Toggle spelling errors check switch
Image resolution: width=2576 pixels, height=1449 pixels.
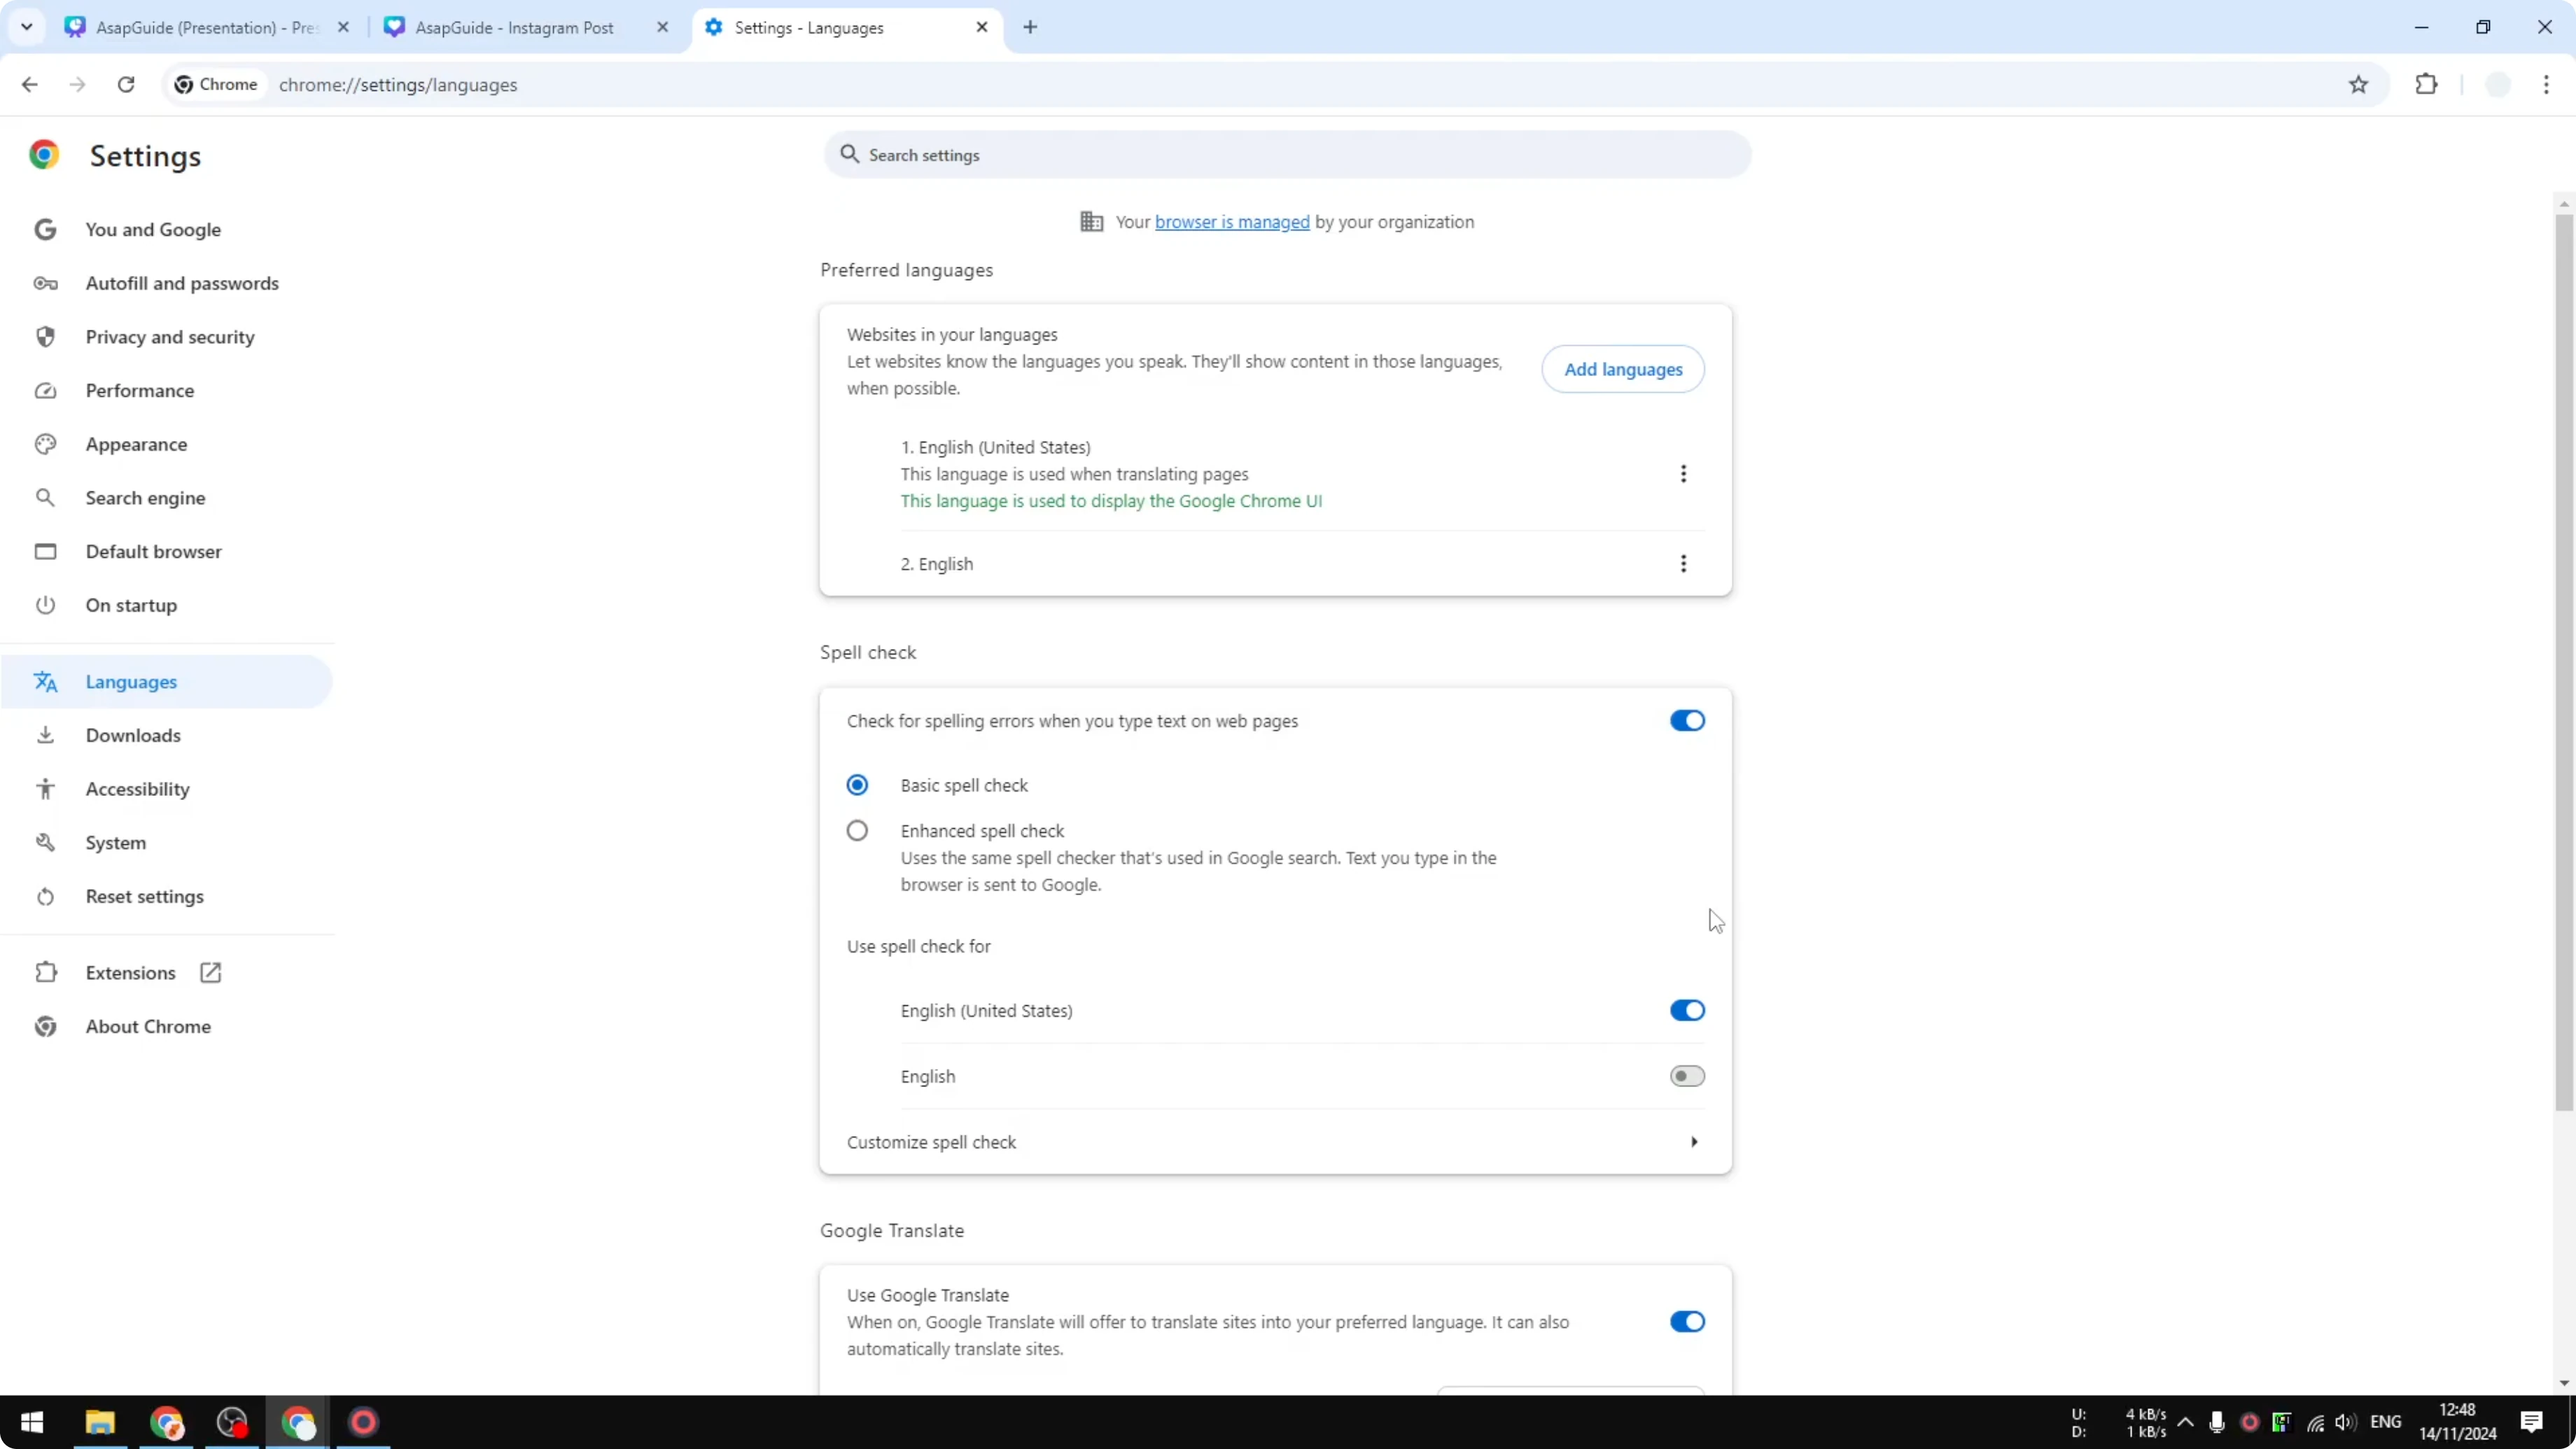(x=1686, y=721)
